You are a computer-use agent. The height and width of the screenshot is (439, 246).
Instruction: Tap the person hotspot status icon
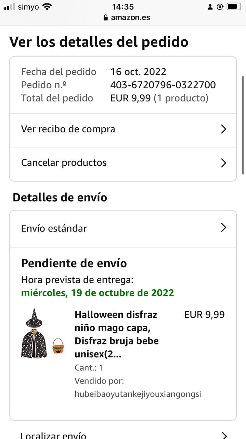pos(210,7)
